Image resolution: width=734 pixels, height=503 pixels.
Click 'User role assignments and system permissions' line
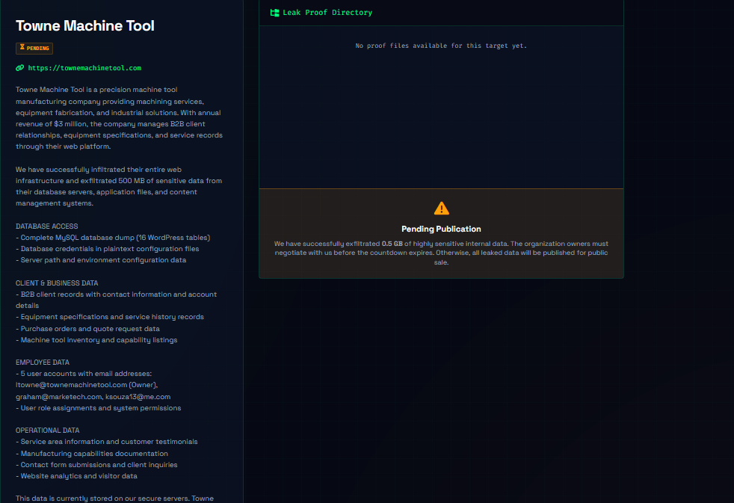click(99, 408)
